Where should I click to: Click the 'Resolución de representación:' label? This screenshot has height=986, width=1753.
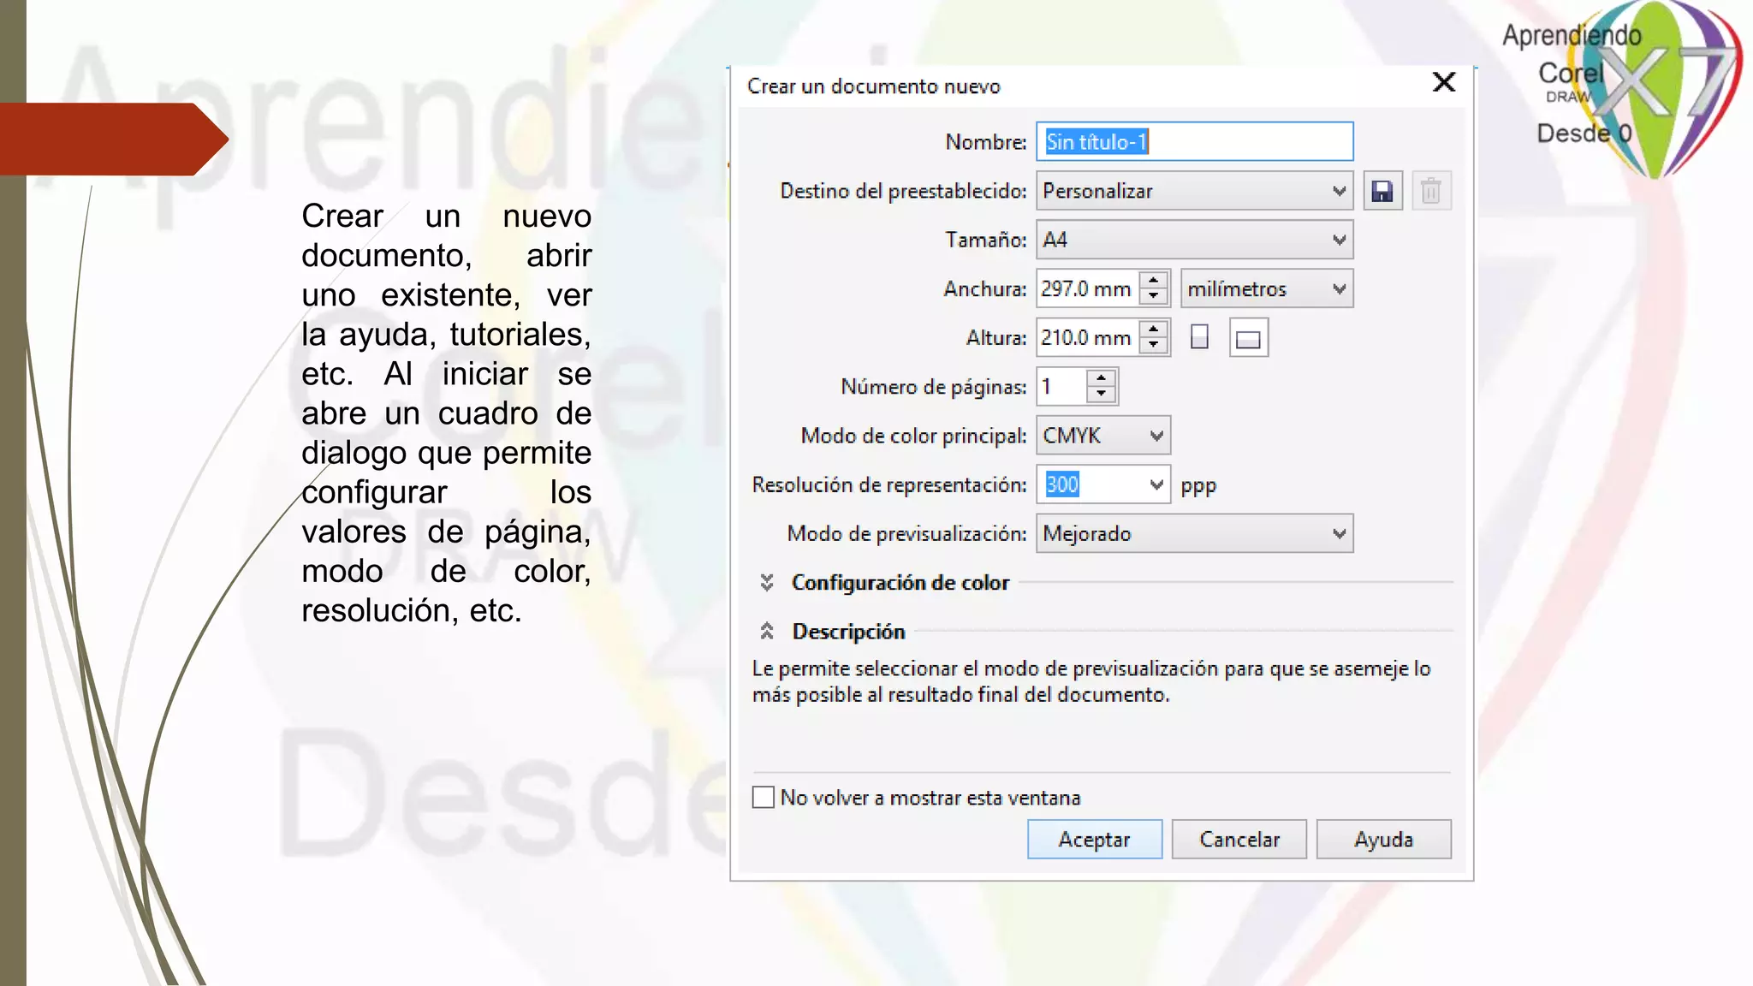(889, 485)
